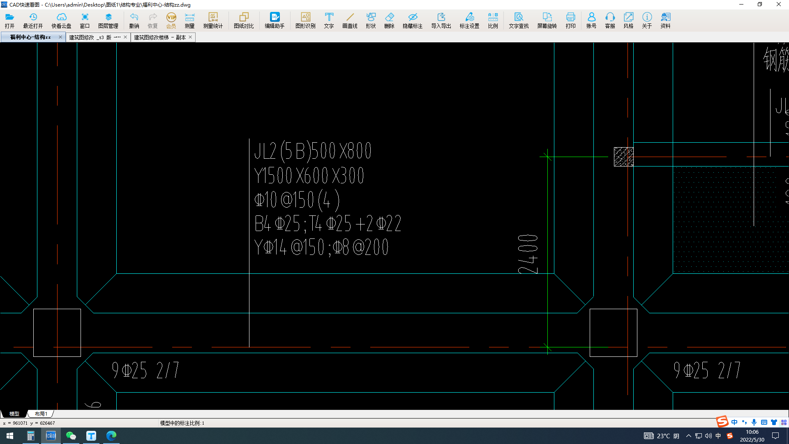The width and height of the screenshot is (789, 444).
Task: Click the 关于 about icon
Action: coord(647,21)
